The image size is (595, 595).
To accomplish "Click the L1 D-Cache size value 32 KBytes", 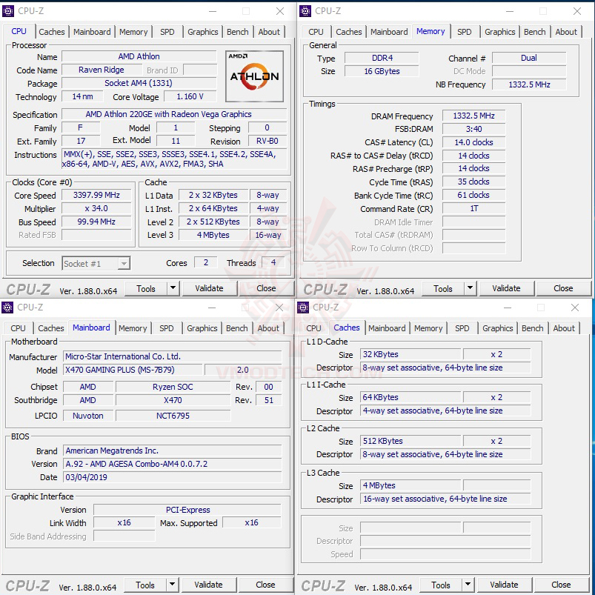I will coord(410,354).
